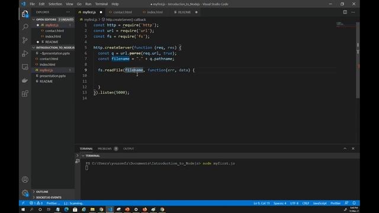Image resolution: width=379 pixels, height=213 pixels.
Task: Click the unsaved dot on README tab
Action: point(196,12)
